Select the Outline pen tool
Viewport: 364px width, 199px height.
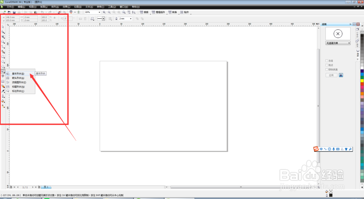(x=3, y=96)
